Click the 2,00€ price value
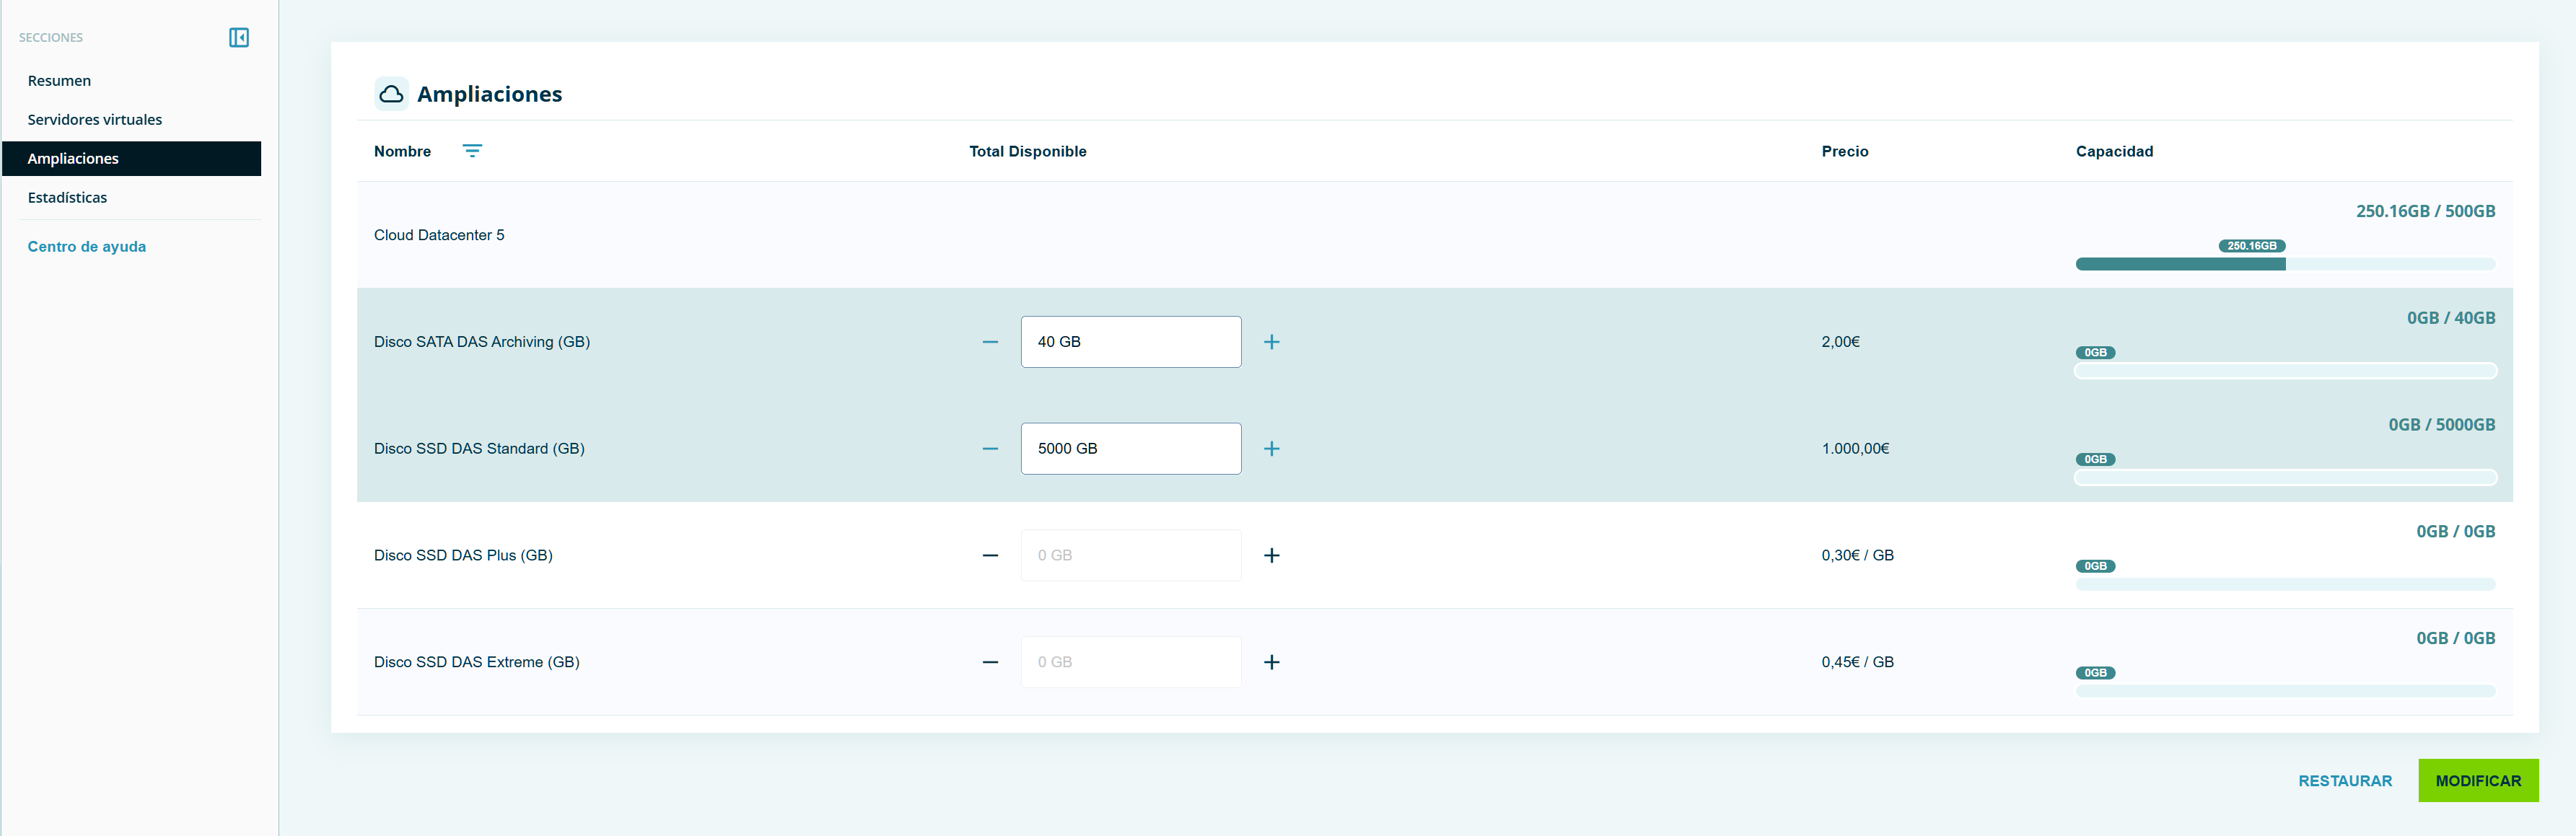 1840,342
